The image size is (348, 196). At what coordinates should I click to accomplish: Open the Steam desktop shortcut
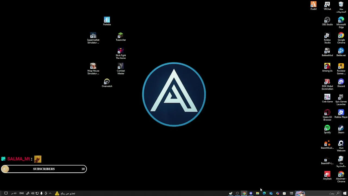click(341, 129)
